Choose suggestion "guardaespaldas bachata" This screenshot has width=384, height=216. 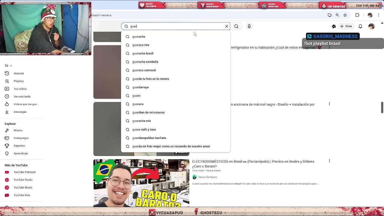pyautogui.click(x=175, y=138)
